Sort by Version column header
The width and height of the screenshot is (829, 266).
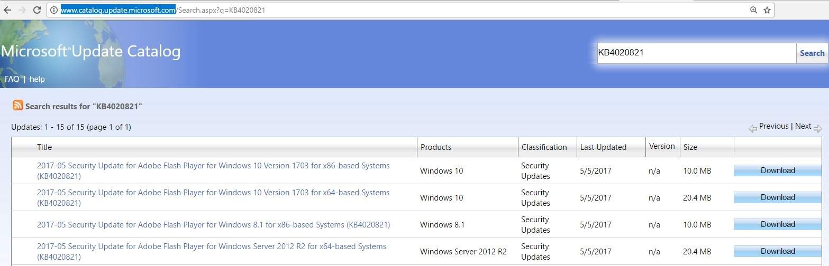tap(662, 146)
